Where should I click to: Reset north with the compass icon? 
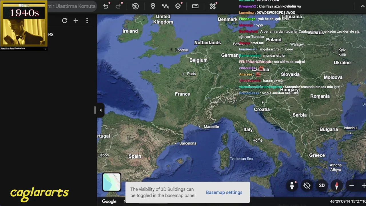coord(337,185)
